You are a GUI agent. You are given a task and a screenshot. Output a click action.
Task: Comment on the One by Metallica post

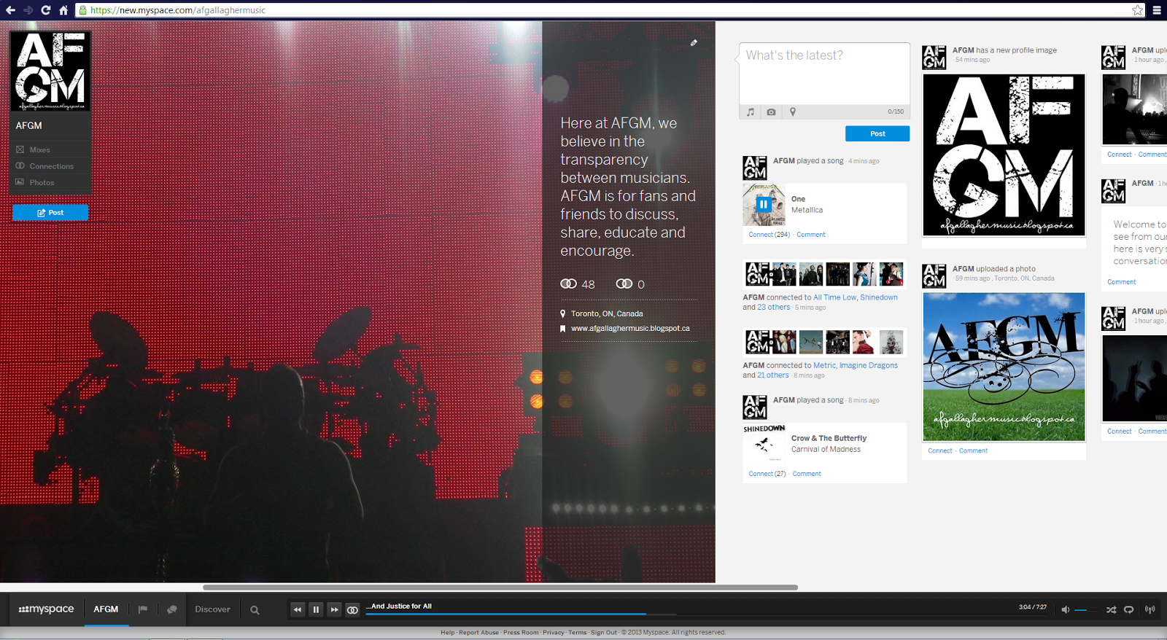pyautogui.click(x=811, y=235)
